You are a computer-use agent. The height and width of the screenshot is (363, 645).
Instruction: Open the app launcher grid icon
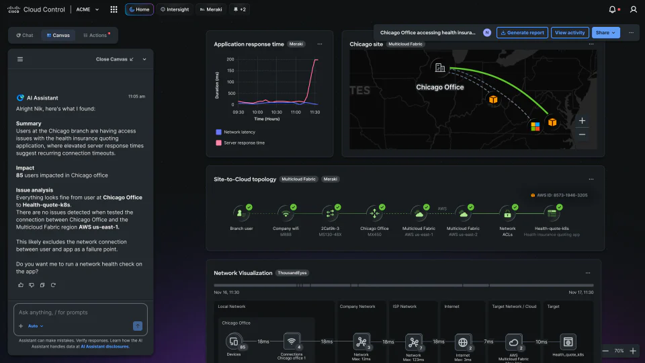point(114,9)
